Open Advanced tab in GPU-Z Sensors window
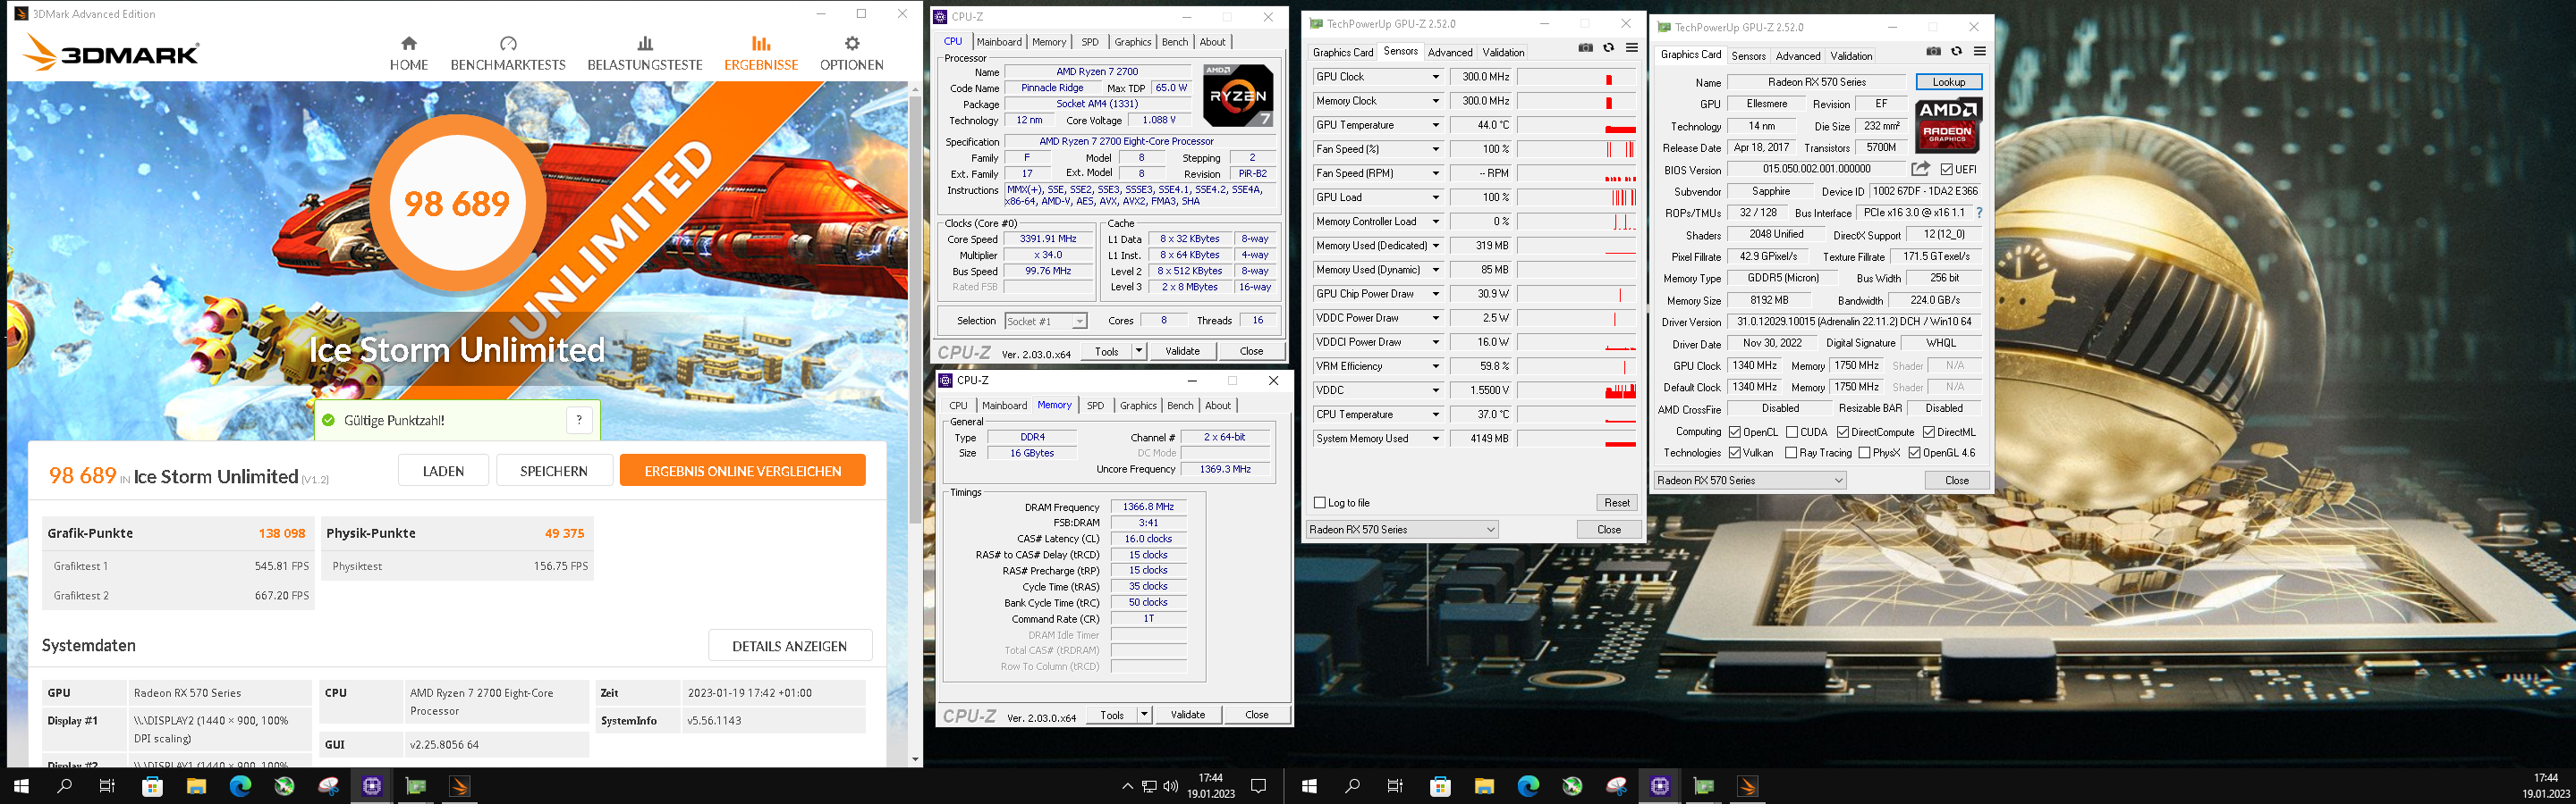Screen dimensions: 2576x804 [x=1449, y=53]
